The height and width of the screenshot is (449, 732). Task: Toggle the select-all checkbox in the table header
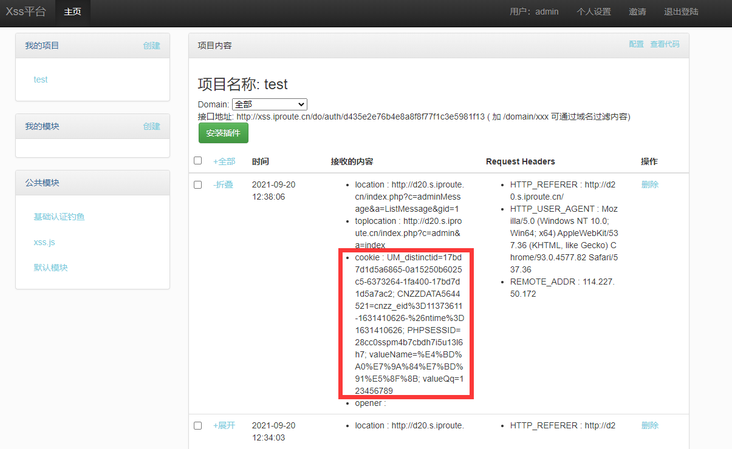197,161
